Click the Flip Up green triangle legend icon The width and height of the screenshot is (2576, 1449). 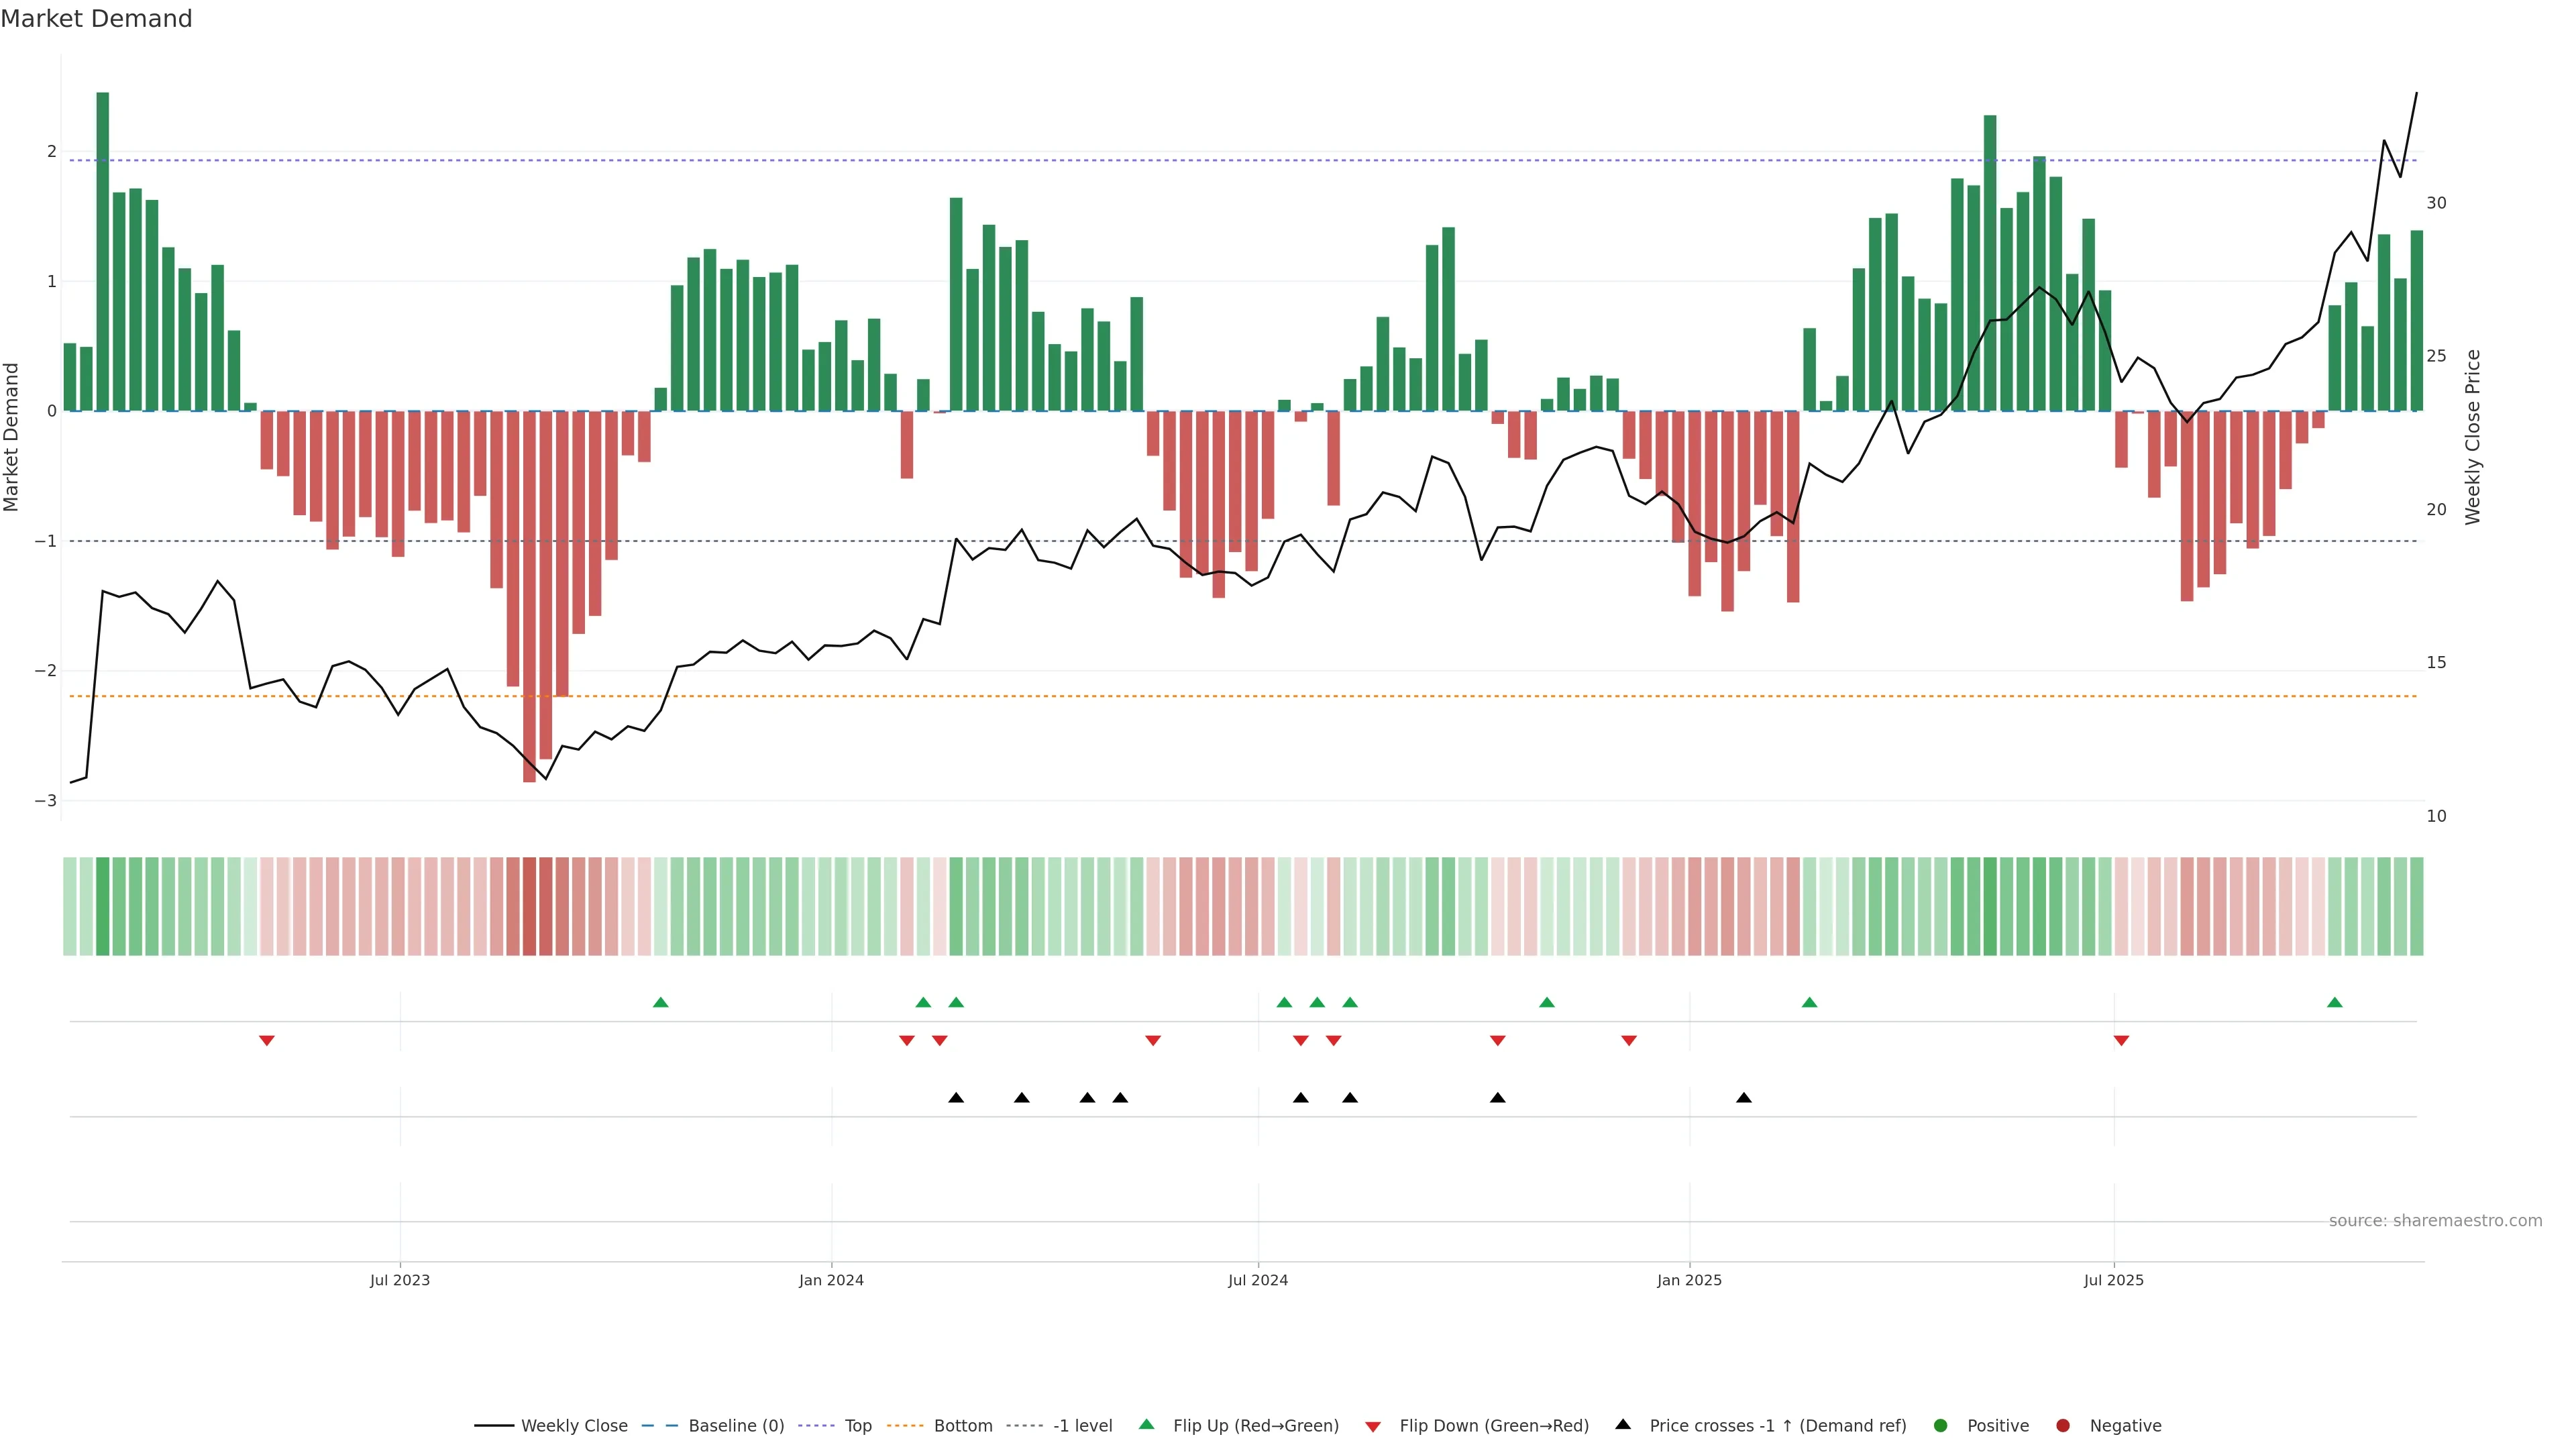tap(1146, 1424)
